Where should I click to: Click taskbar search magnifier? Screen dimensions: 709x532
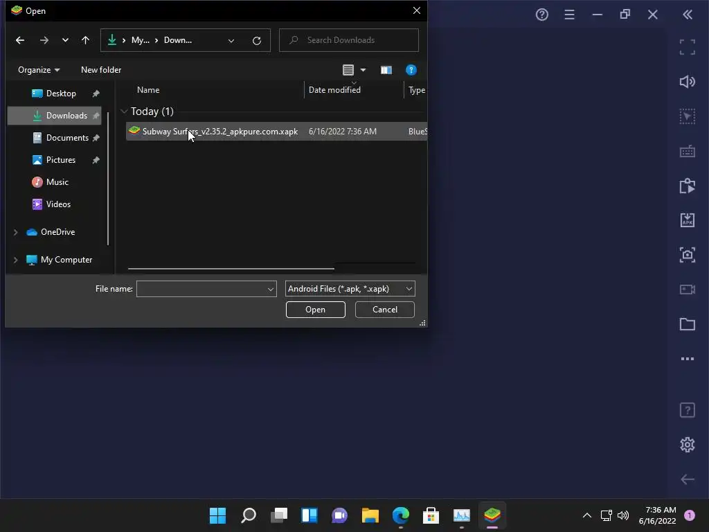point(249,515)
